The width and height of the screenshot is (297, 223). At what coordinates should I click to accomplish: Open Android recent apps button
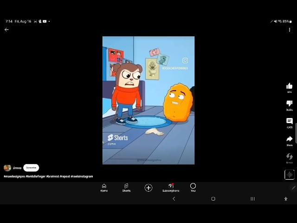tap(252, 199)
